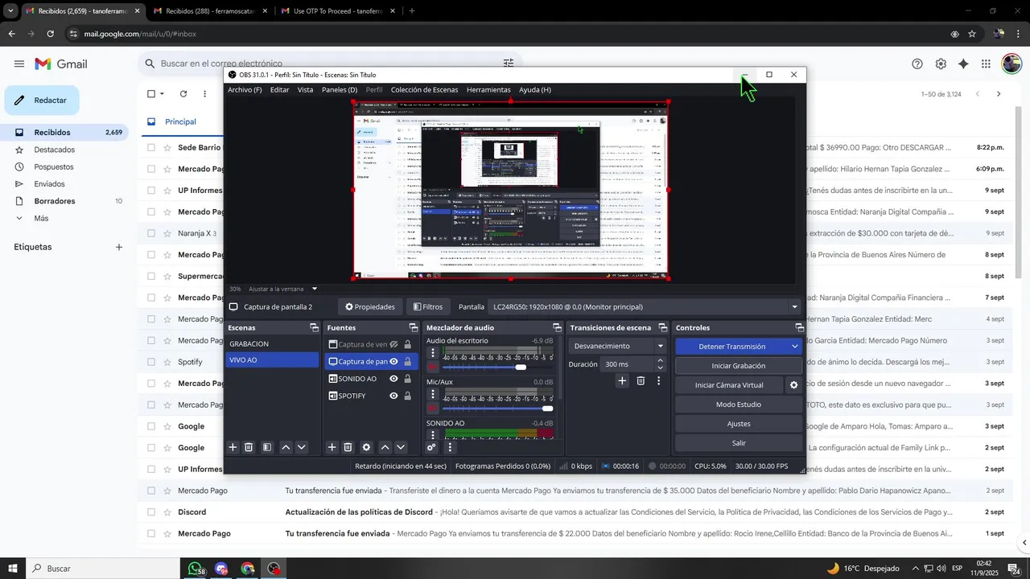This screenshot has height=579, width=1030.
Task: Undock the Controles panel
Action: [799, 327]
